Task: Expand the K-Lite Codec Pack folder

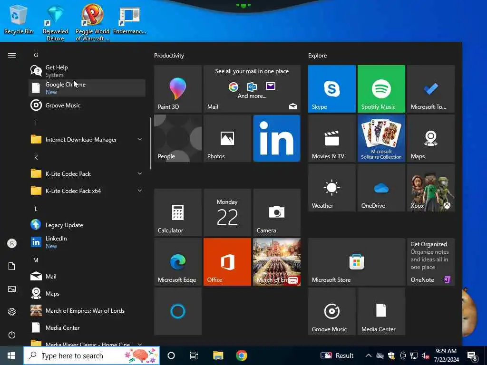Action: click(87, 174)
